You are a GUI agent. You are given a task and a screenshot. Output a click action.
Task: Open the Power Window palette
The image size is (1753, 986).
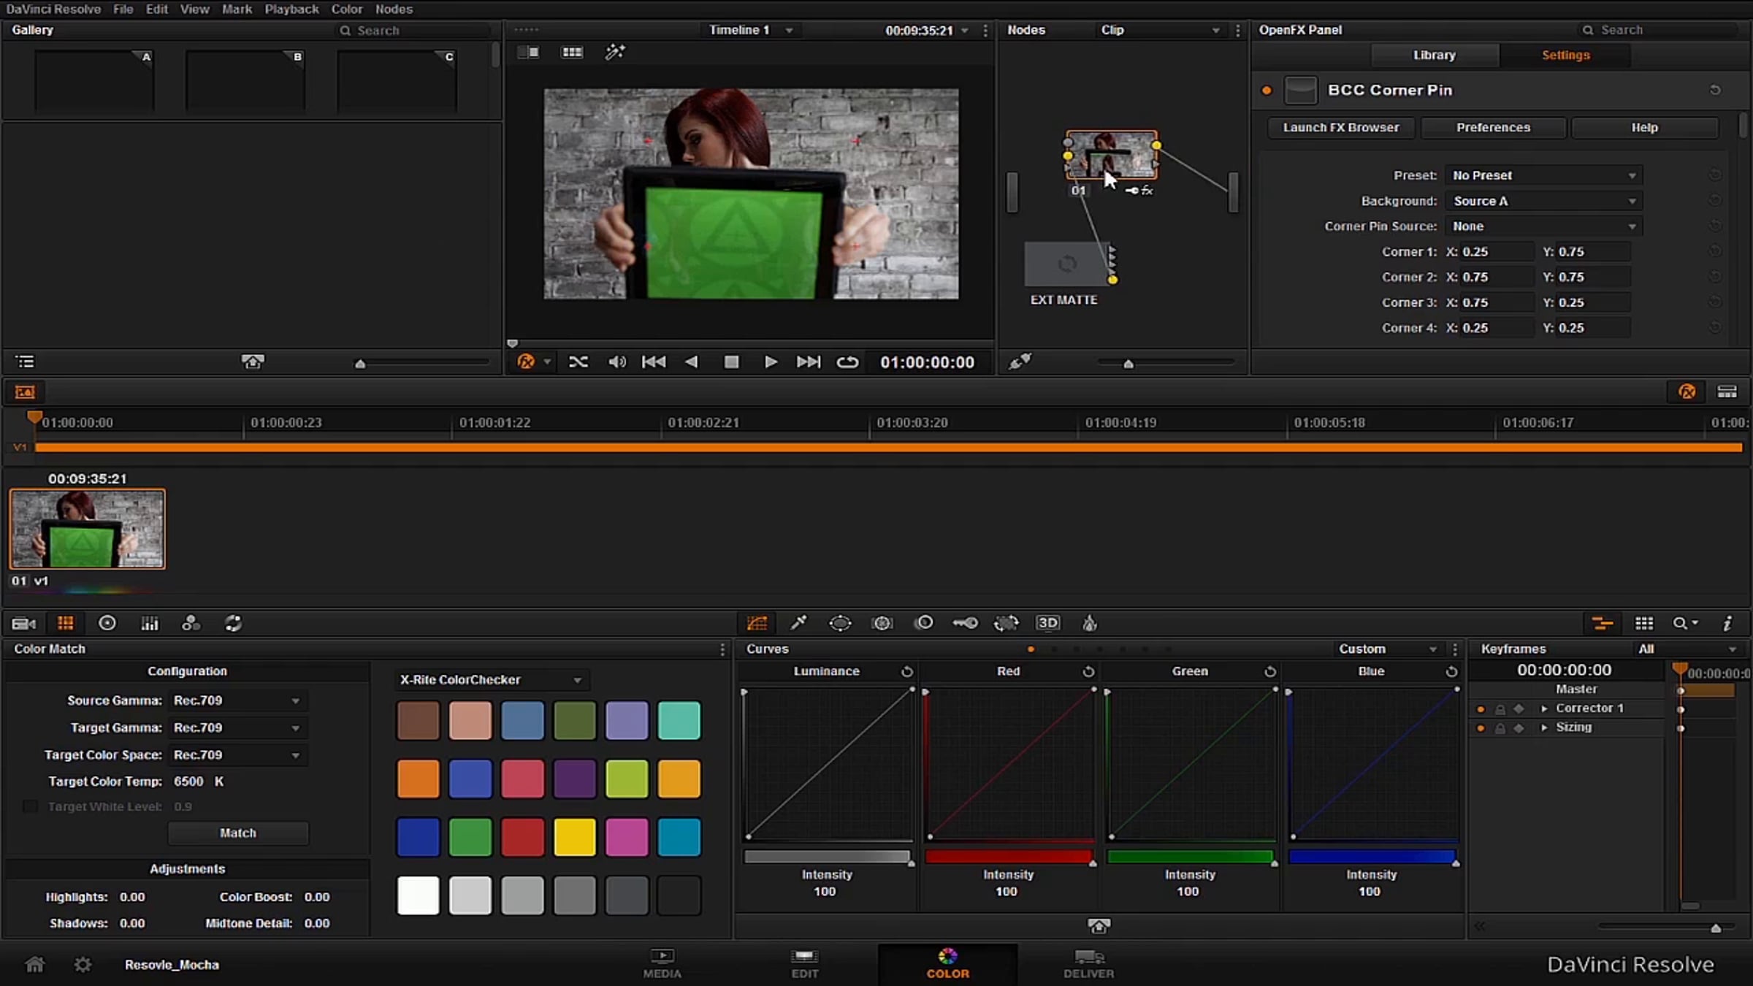840,623
